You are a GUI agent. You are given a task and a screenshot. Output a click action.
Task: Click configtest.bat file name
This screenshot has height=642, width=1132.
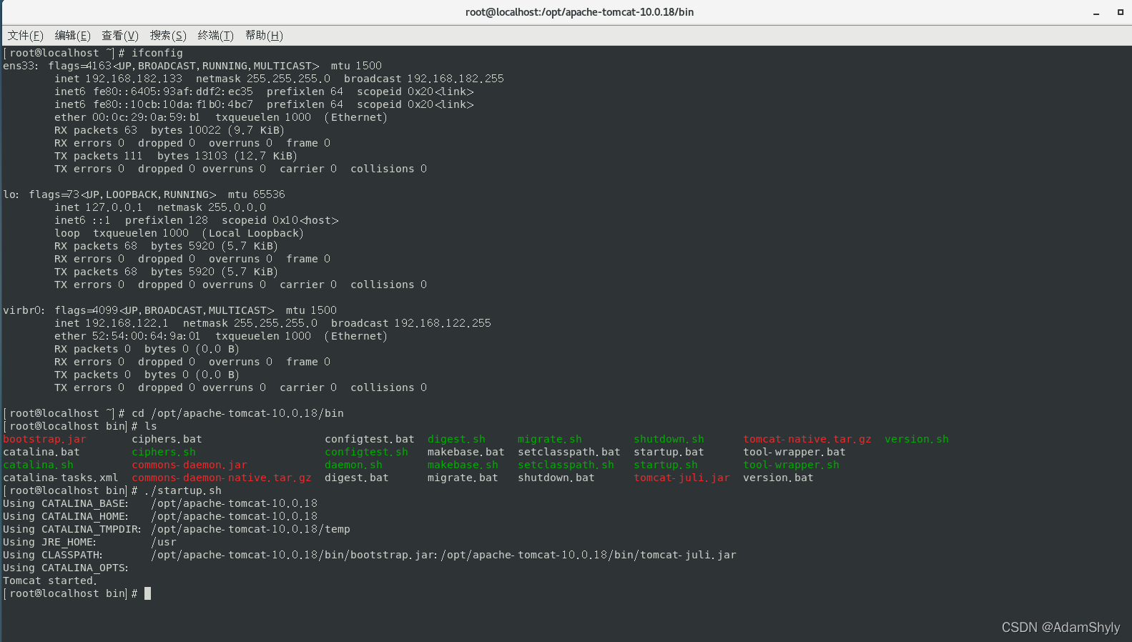(370, 439)
